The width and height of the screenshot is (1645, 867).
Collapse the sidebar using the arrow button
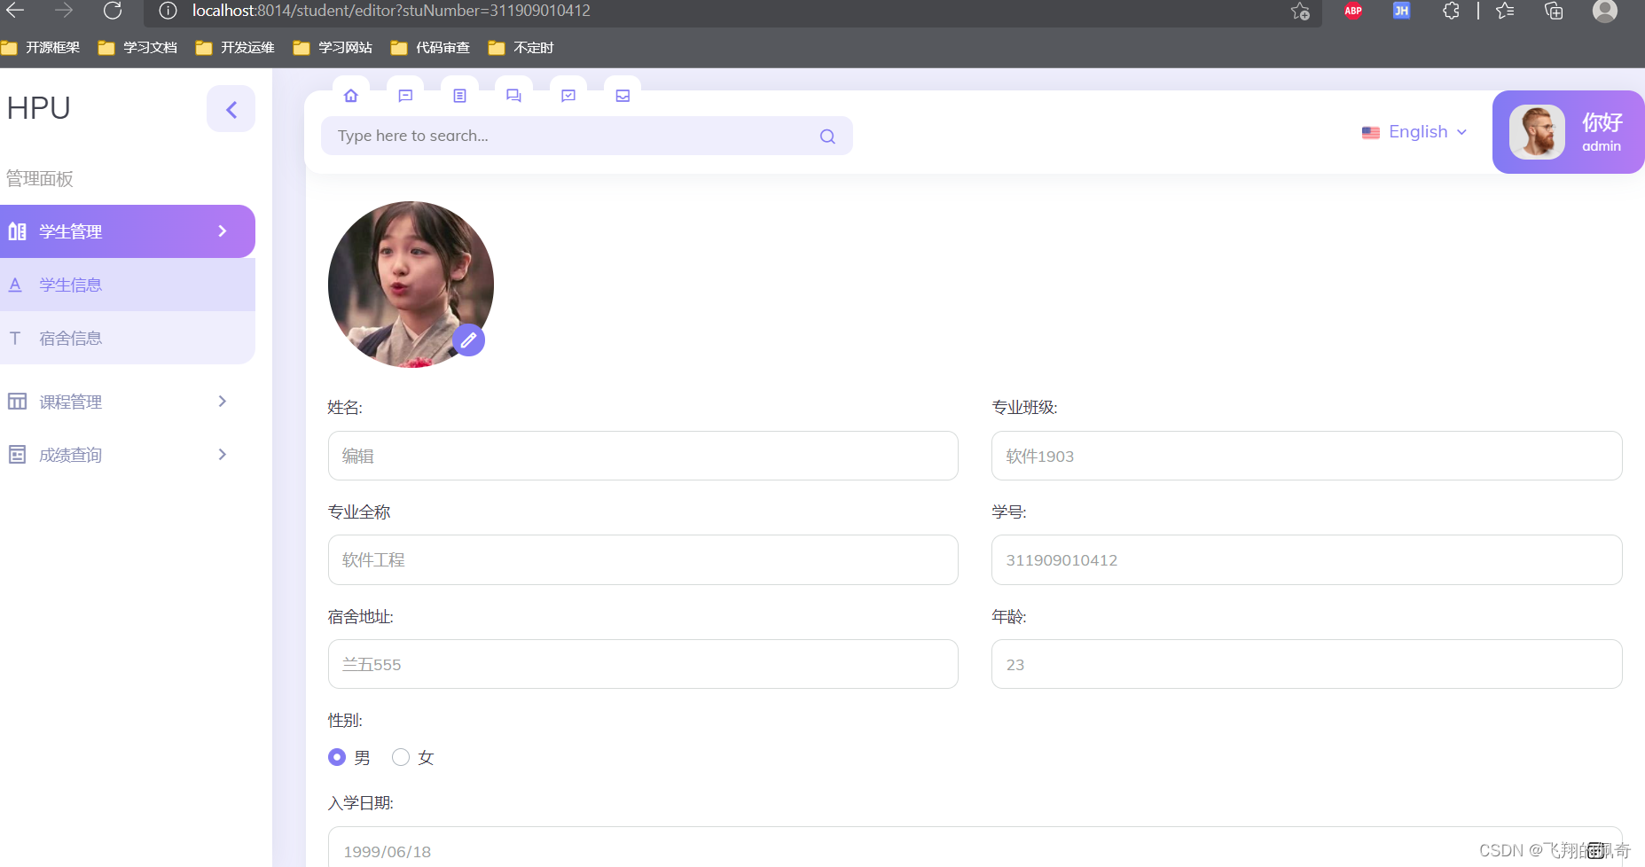pos(231,108)
